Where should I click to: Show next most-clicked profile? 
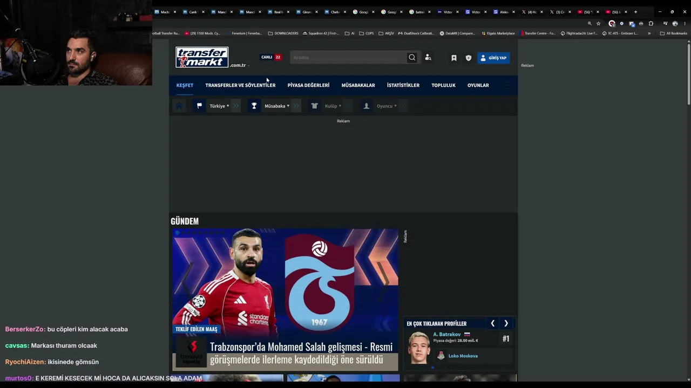click(x=506, y=323)
